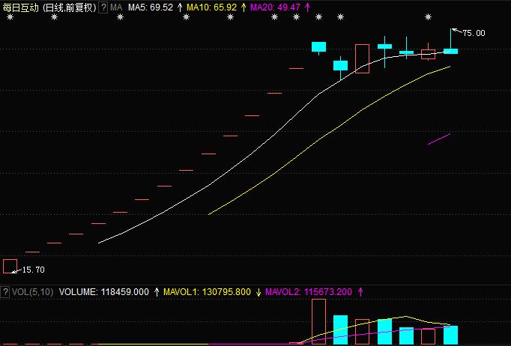
Task: Select the MAVOL2: 115673.200 readout
Action: pyautogui.click(x=308, y=292)
